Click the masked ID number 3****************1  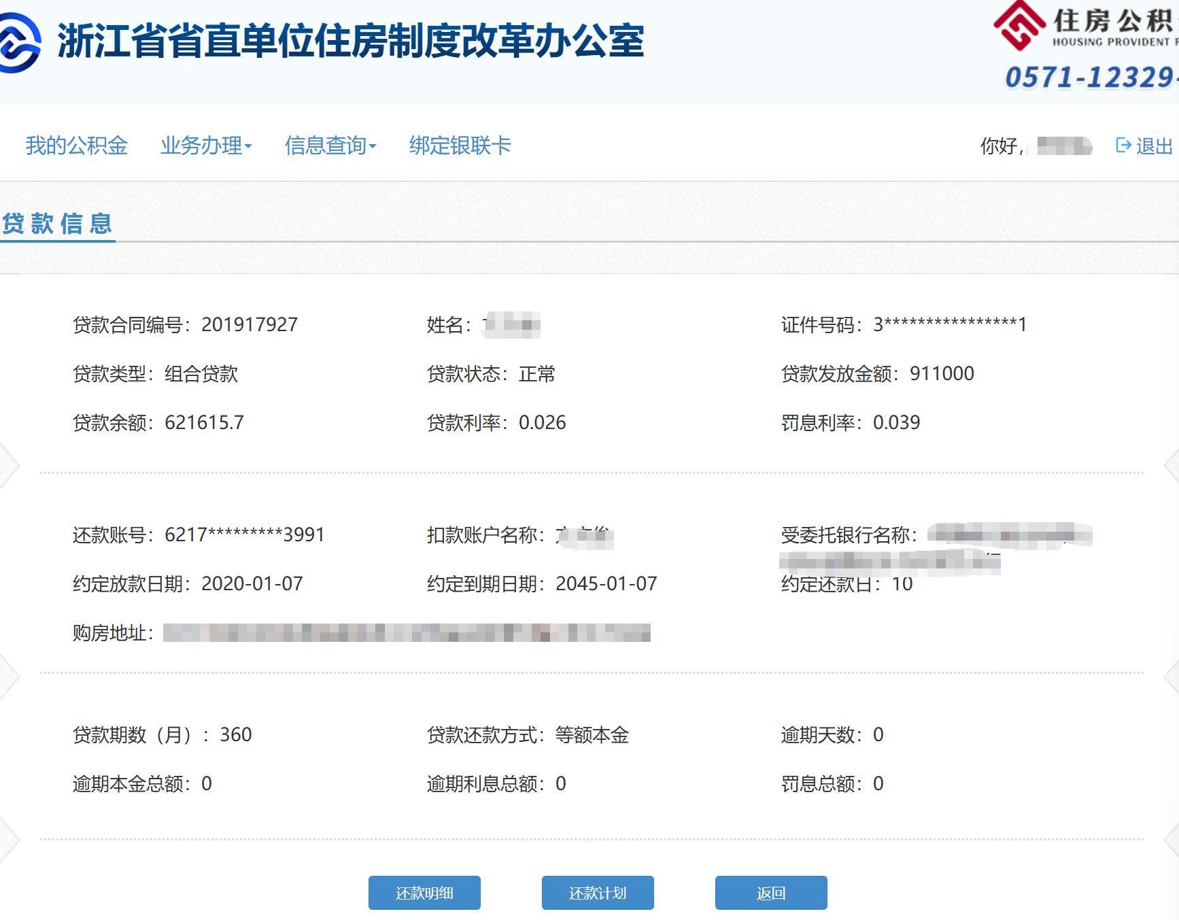(950, 324)
